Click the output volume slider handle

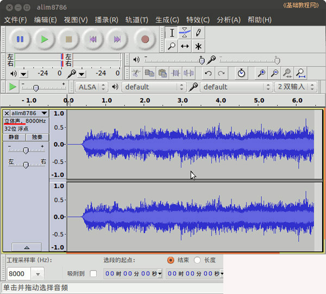click(x=202, y=60)
